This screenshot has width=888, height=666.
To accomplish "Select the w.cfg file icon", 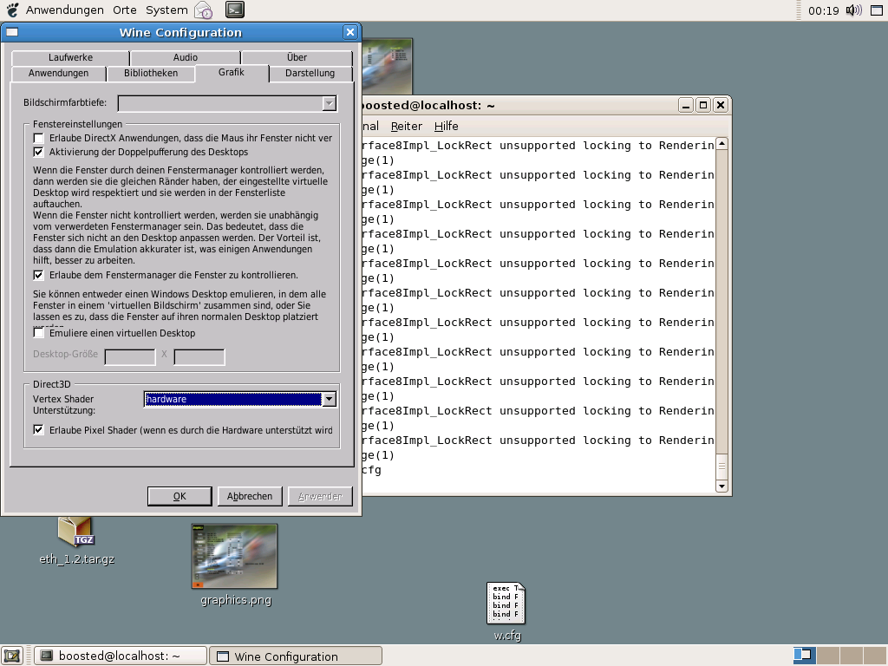I will [506, 604].
